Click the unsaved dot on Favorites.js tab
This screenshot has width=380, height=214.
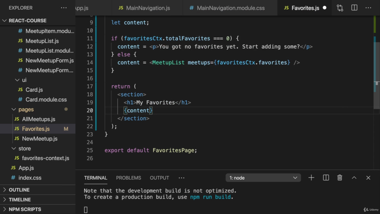coord(324,8)
